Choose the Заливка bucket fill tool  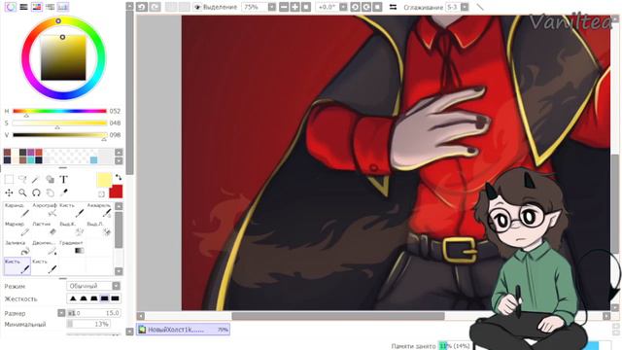pos(17,247)
